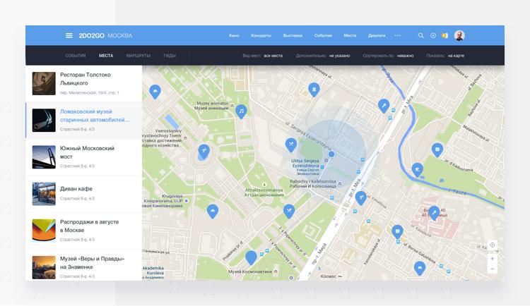Click the search magnifier icon

(421, 35)
